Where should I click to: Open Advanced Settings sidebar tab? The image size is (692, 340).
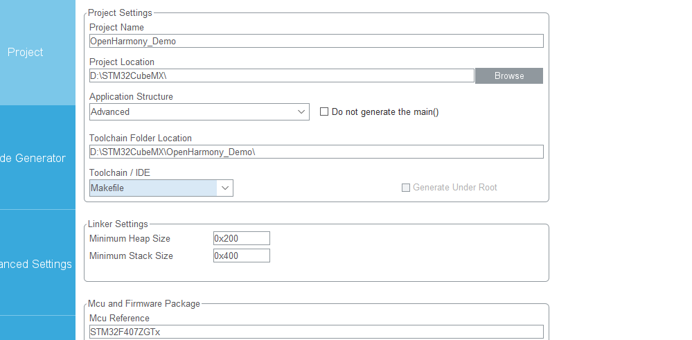(37, 264)
